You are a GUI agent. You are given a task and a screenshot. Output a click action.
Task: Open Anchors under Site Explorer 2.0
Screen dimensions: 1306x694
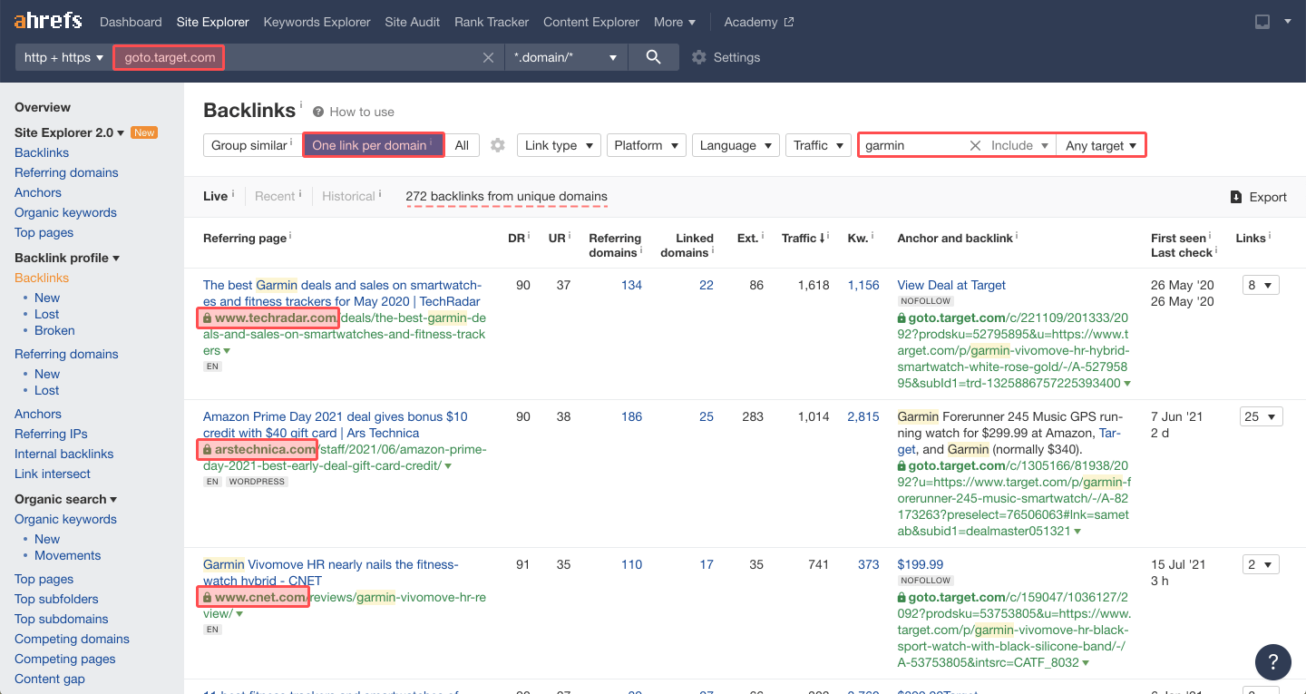click(x=38, y=192)
